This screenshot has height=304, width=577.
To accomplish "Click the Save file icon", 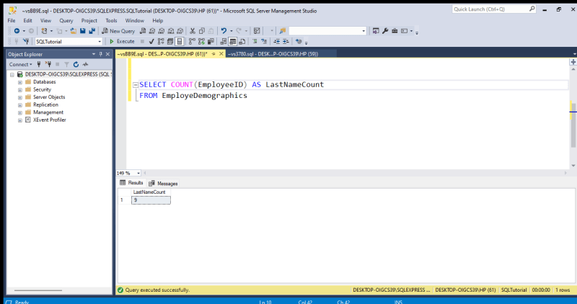I will pos(83,31).
